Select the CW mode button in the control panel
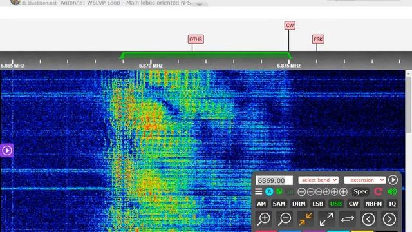 click(353, 204)
